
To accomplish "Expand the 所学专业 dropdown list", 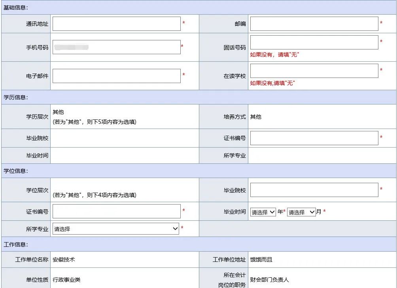I will [115, 229].
